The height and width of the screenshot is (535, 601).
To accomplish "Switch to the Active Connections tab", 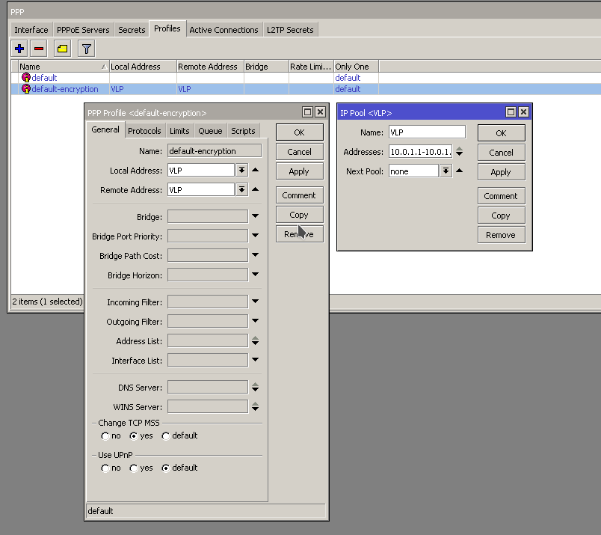I will tap(224, 30).
